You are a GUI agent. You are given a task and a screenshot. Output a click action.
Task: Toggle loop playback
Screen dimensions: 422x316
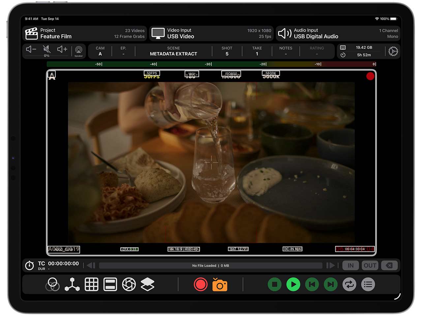pyautogui.click(x=349, y=284)
